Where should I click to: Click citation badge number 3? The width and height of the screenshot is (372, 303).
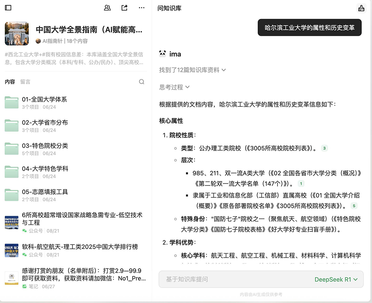(324, 148)
